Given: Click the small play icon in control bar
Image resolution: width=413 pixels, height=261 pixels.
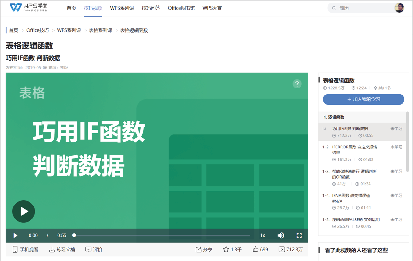Looking at the screenshot, I should pos(15,235).
